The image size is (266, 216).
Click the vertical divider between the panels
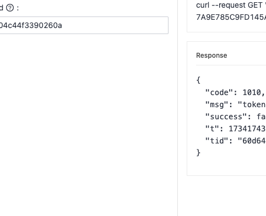pos(177,108)
